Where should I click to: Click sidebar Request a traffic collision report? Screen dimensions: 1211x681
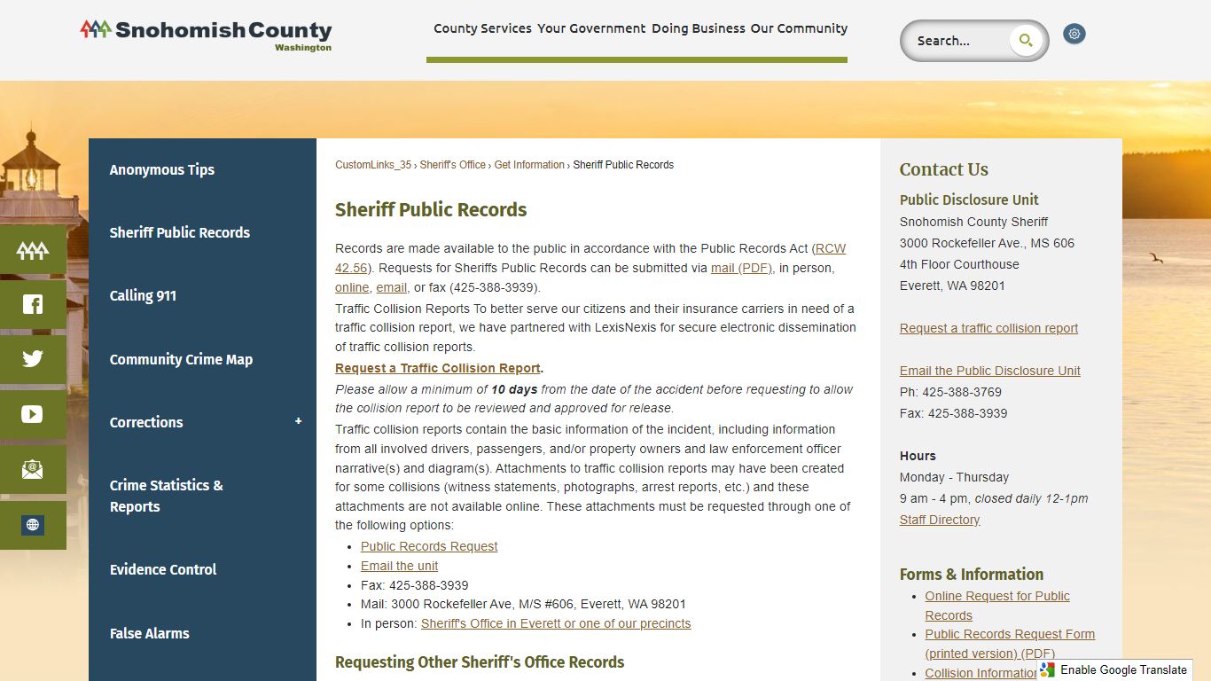pos(988,328)
